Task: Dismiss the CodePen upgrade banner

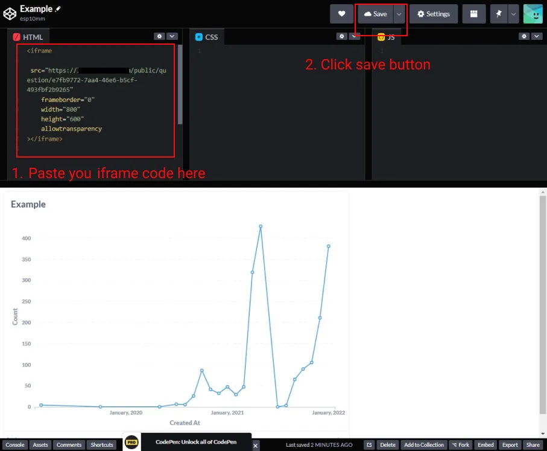Action: click(256, 446)
